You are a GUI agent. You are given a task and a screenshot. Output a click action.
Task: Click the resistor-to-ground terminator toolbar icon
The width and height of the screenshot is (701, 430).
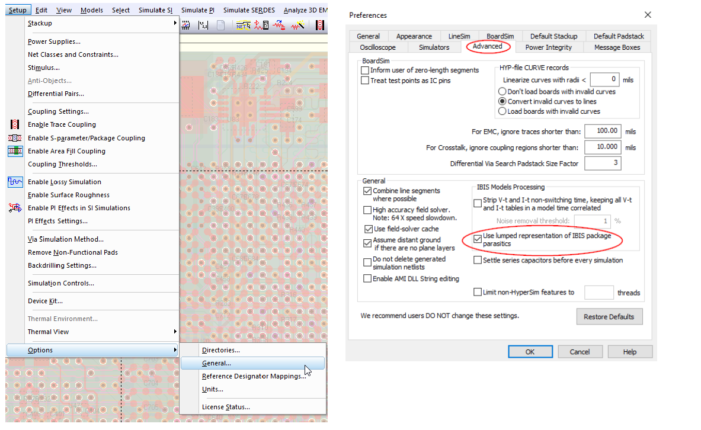pyautogui.click(x=280, y=25)
